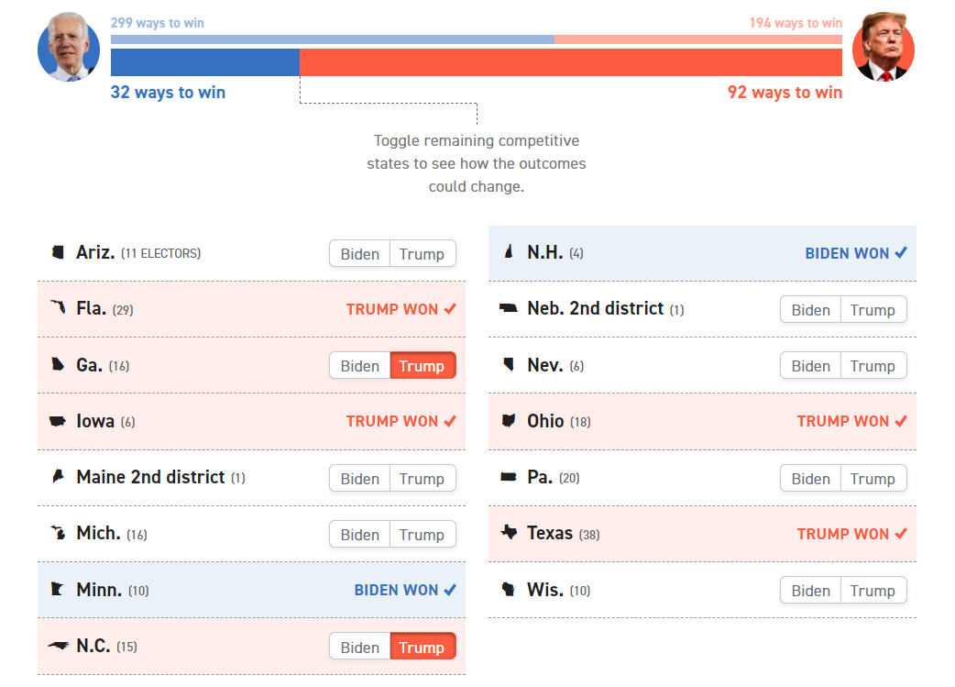The width and height of the screenshot is (955, 687).
Task: Deselect Trump for North Carolina
Action: tap(423, 647)
